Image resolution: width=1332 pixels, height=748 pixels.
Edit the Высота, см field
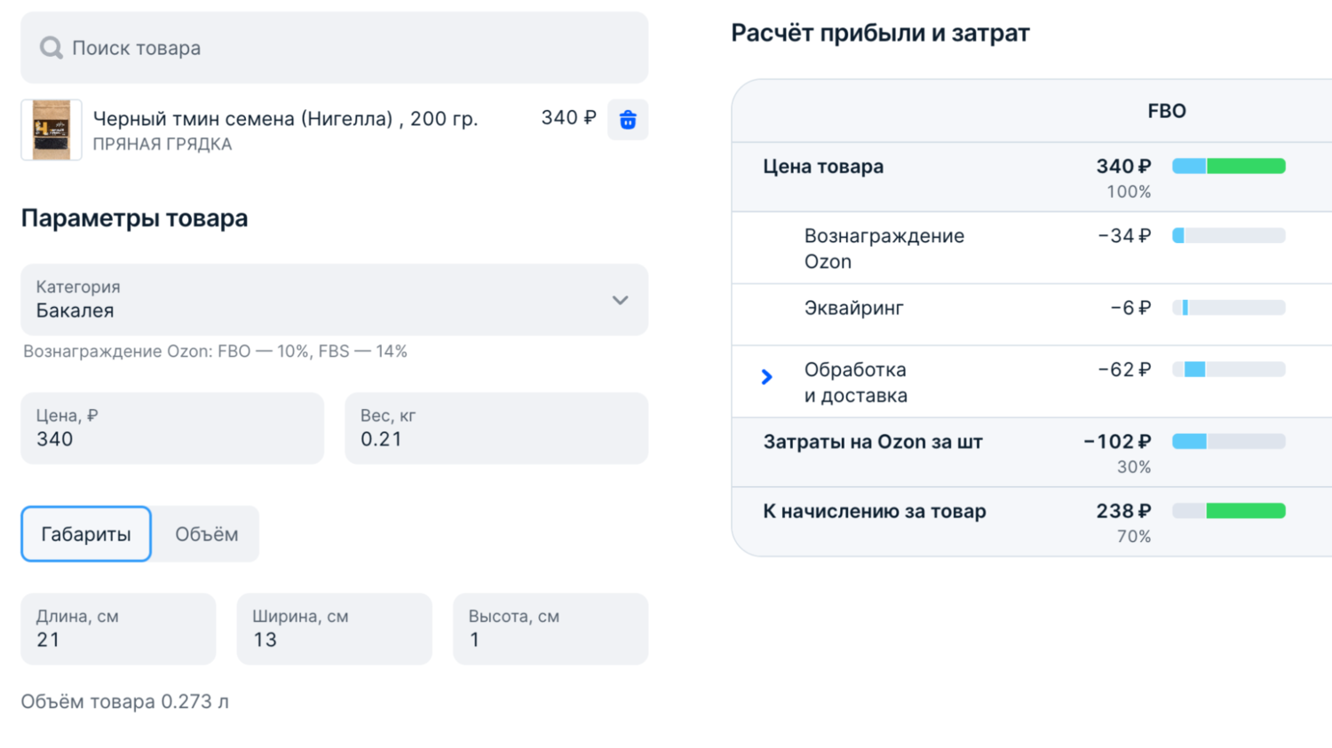click(550, 629)
